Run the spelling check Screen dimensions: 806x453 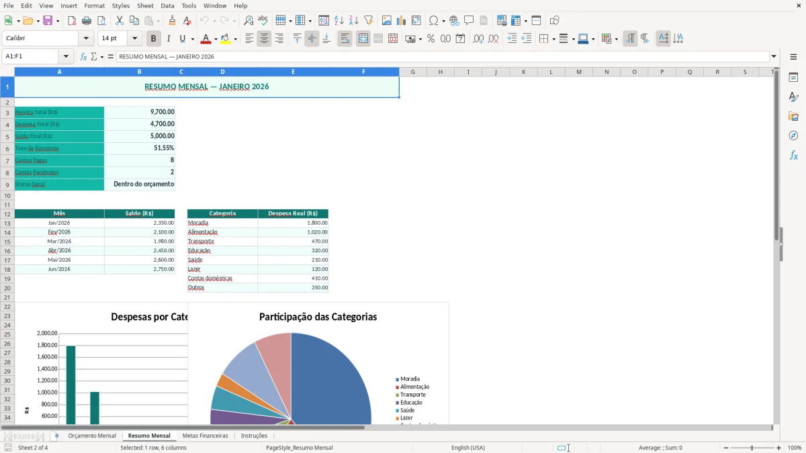tap(263, 21)
